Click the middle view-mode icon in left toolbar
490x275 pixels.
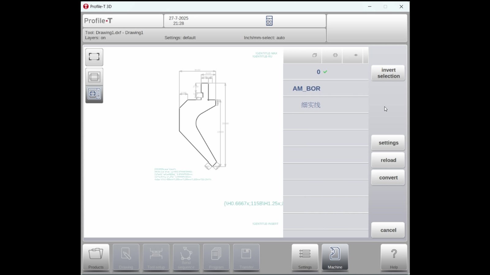94,76
